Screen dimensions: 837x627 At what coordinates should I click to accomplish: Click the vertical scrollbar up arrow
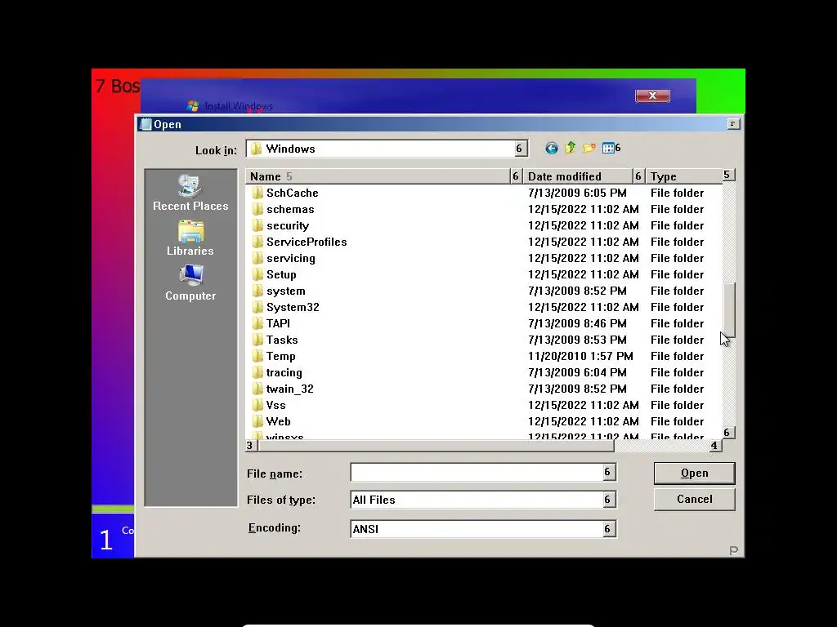[728, 175]
